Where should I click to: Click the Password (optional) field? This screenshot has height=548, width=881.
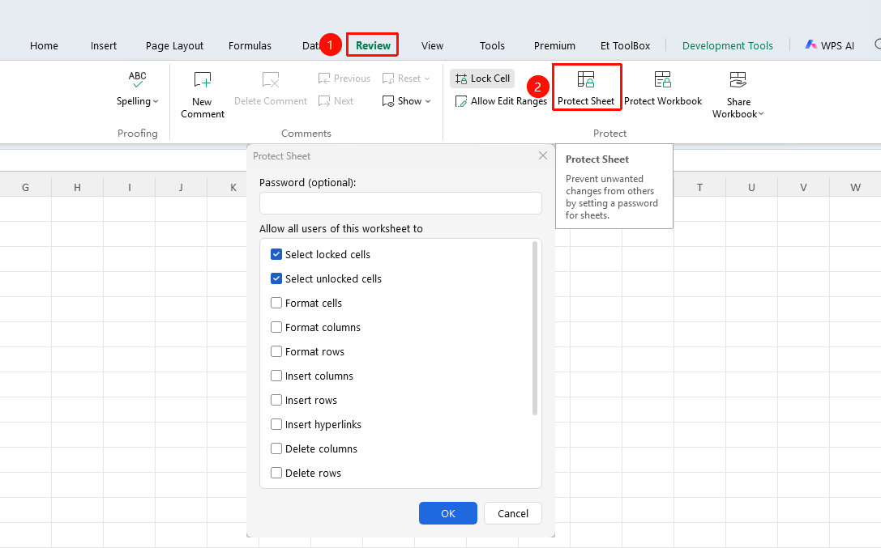tap(400, 203)
